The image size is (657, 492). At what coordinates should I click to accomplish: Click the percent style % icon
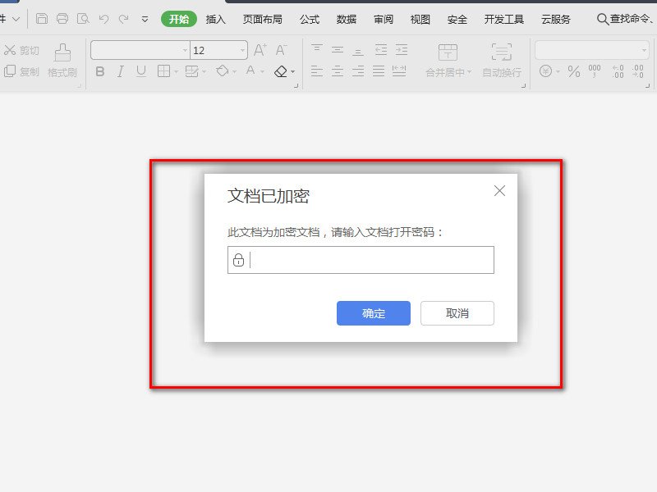click(x=573, y=72)
